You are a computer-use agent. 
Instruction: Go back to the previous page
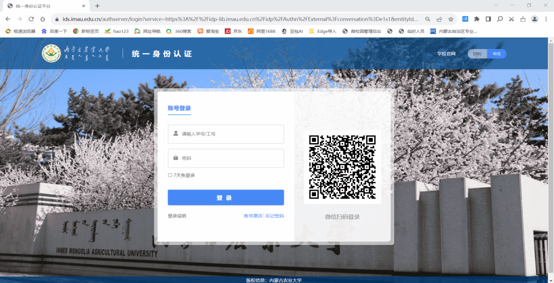click(8, 19)
